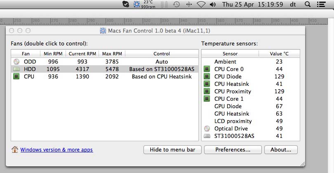Click the CPU Core 0 chip icon
Viewport: 334px width, 173px height.
(x=207, y=69)
